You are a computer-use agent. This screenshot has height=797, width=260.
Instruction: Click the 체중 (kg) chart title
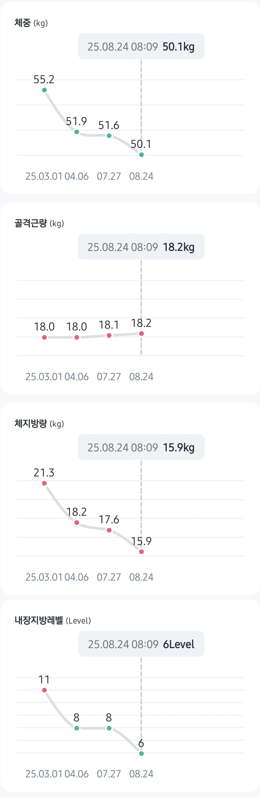[31, 23]
